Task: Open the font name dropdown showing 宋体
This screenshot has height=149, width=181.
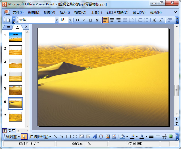Action: 57,20
